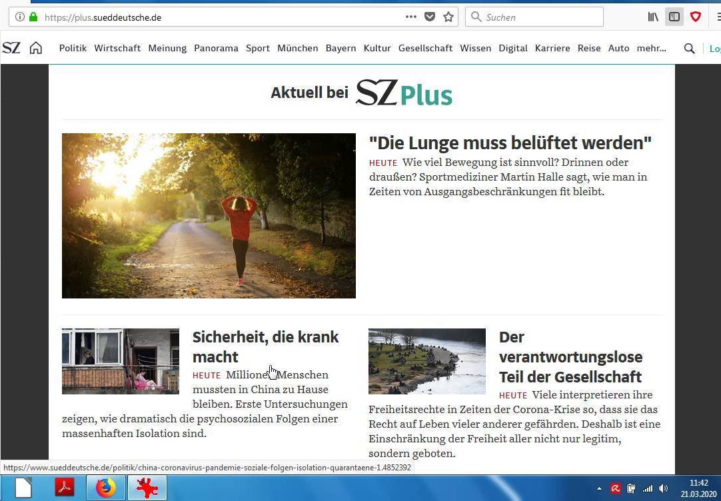Go to the Wirtschaft section

click(117, 48)
